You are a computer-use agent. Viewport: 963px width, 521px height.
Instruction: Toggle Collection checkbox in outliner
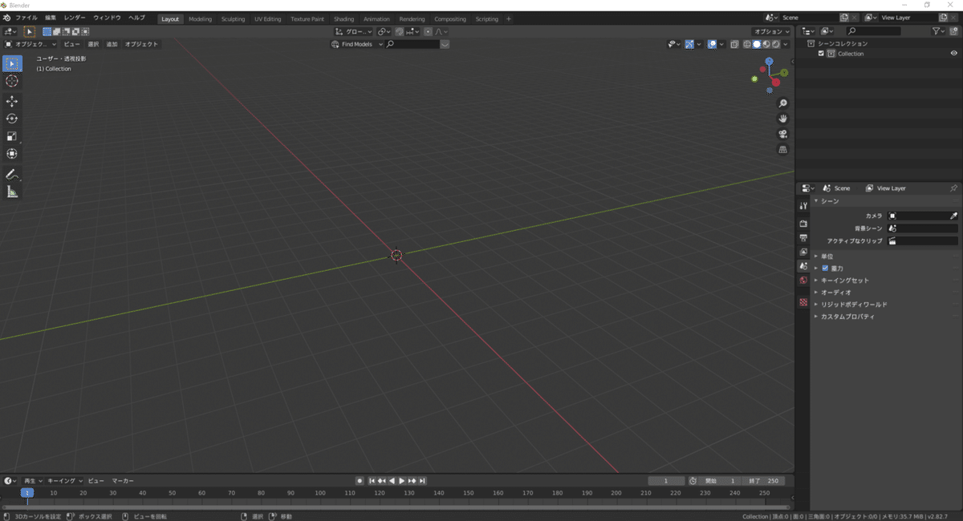(821, 54)
